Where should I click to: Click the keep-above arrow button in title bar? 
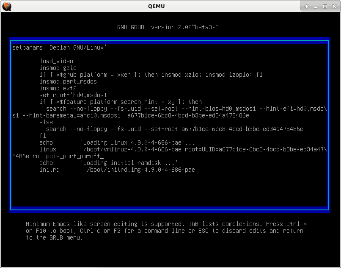306,6
